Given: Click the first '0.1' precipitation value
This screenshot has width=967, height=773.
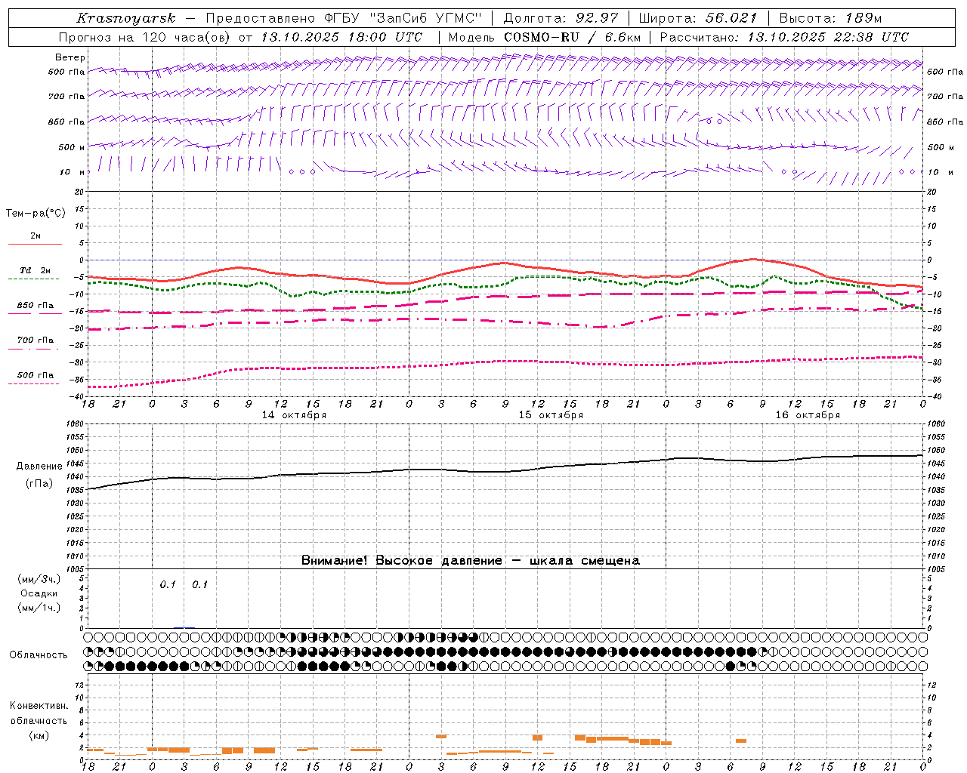Looking at the screenshot, I should click(168, 584).
